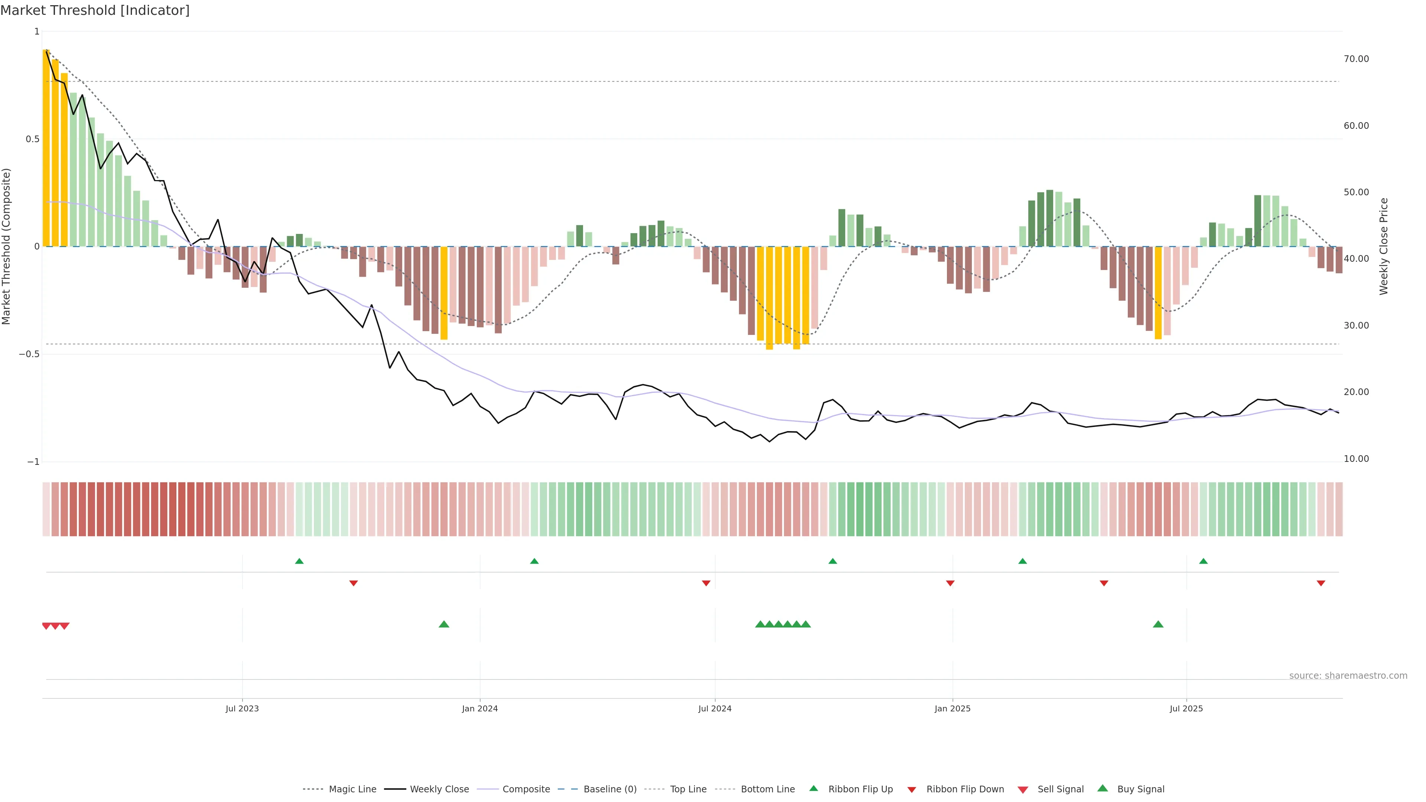Toggle the Top Line legend entry
The height and width of the screenshot is (802, 1426).
click(688, 789)
